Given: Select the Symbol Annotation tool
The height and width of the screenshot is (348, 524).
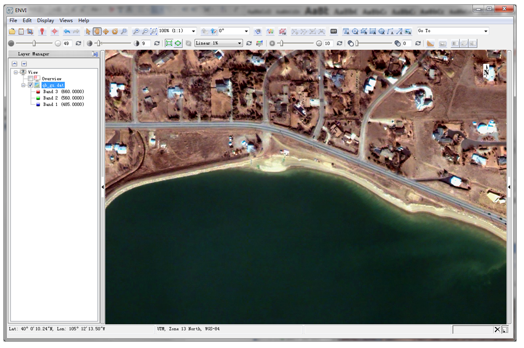Looking at the screenshot, I should pyautogui.click(x=355, y=31).
